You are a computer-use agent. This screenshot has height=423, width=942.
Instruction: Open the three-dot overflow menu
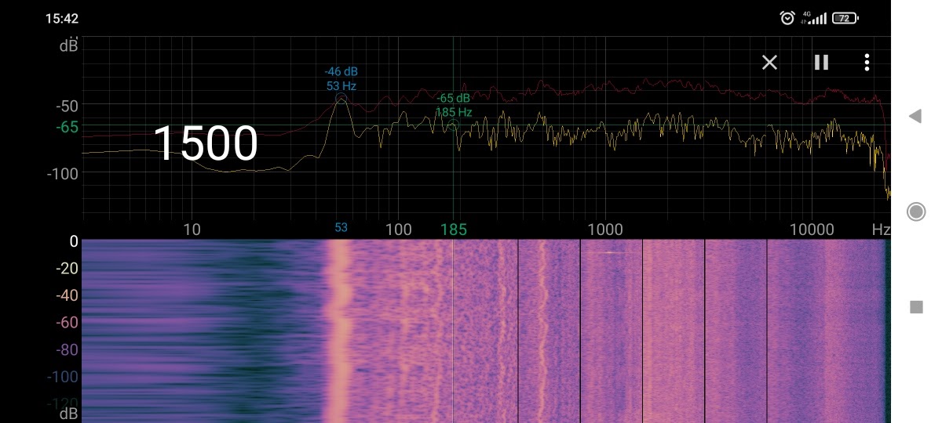tap(867, 63)
